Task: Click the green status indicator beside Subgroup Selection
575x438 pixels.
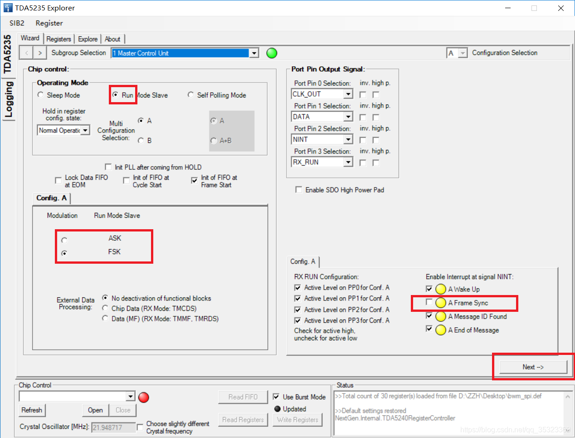Action: tap(272, 53)
